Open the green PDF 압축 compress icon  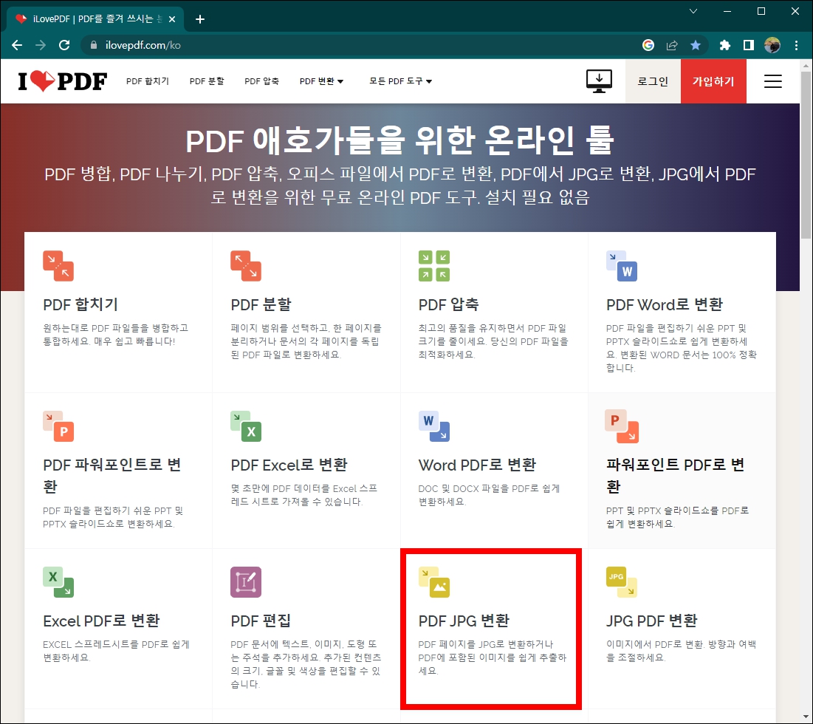(433, 267)
